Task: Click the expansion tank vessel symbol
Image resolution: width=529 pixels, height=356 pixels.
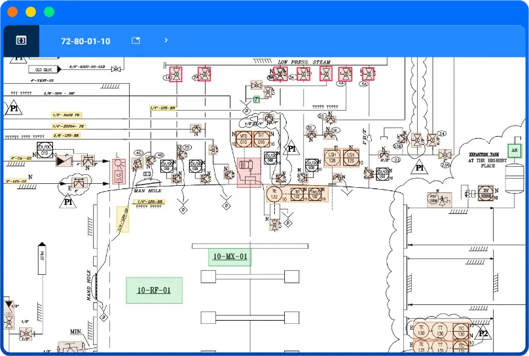Action: click(515, 178)
